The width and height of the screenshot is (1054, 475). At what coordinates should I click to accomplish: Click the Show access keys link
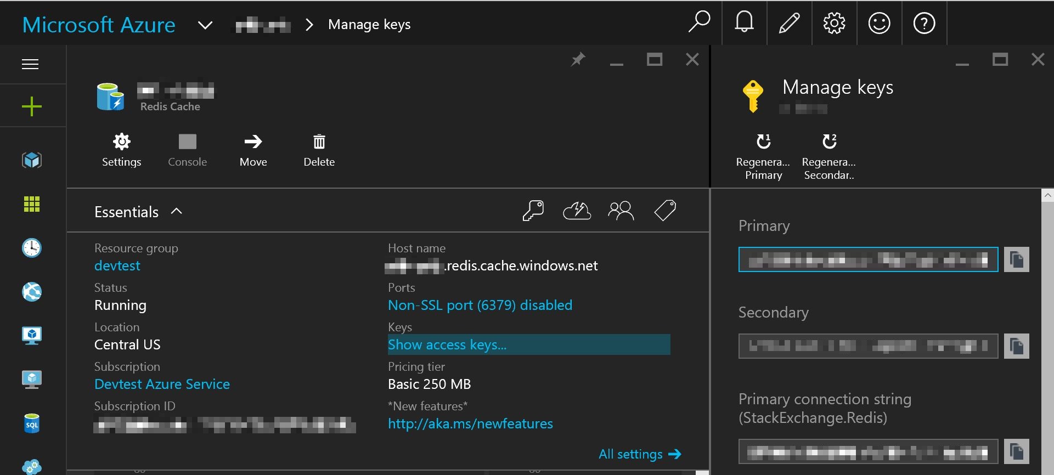(x=447, y=344)
